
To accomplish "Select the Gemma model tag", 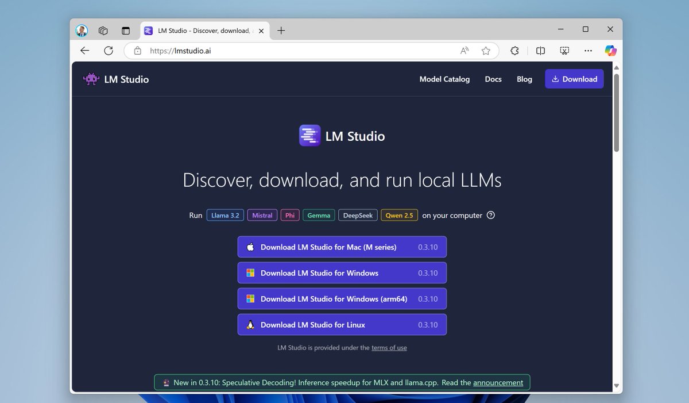I will click(x=319, y=216).
